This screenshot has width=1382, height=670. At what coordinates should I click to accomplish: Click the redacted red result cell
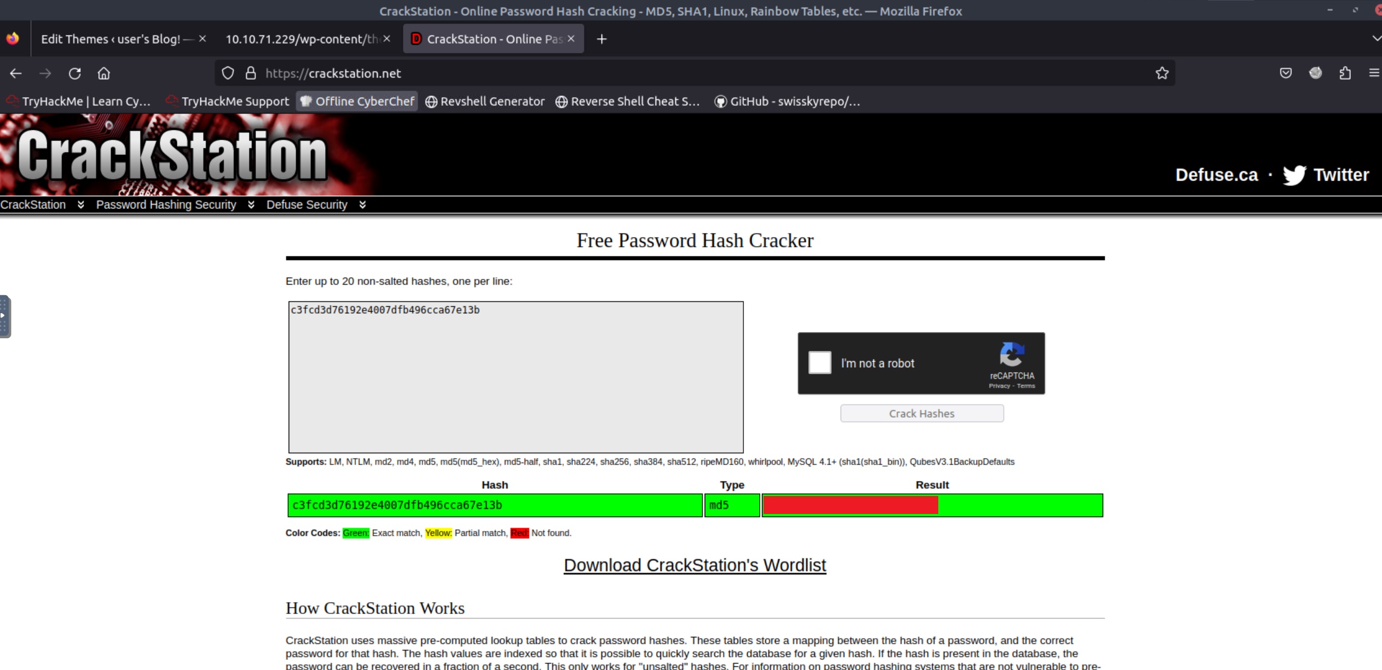tap(850, 505)
